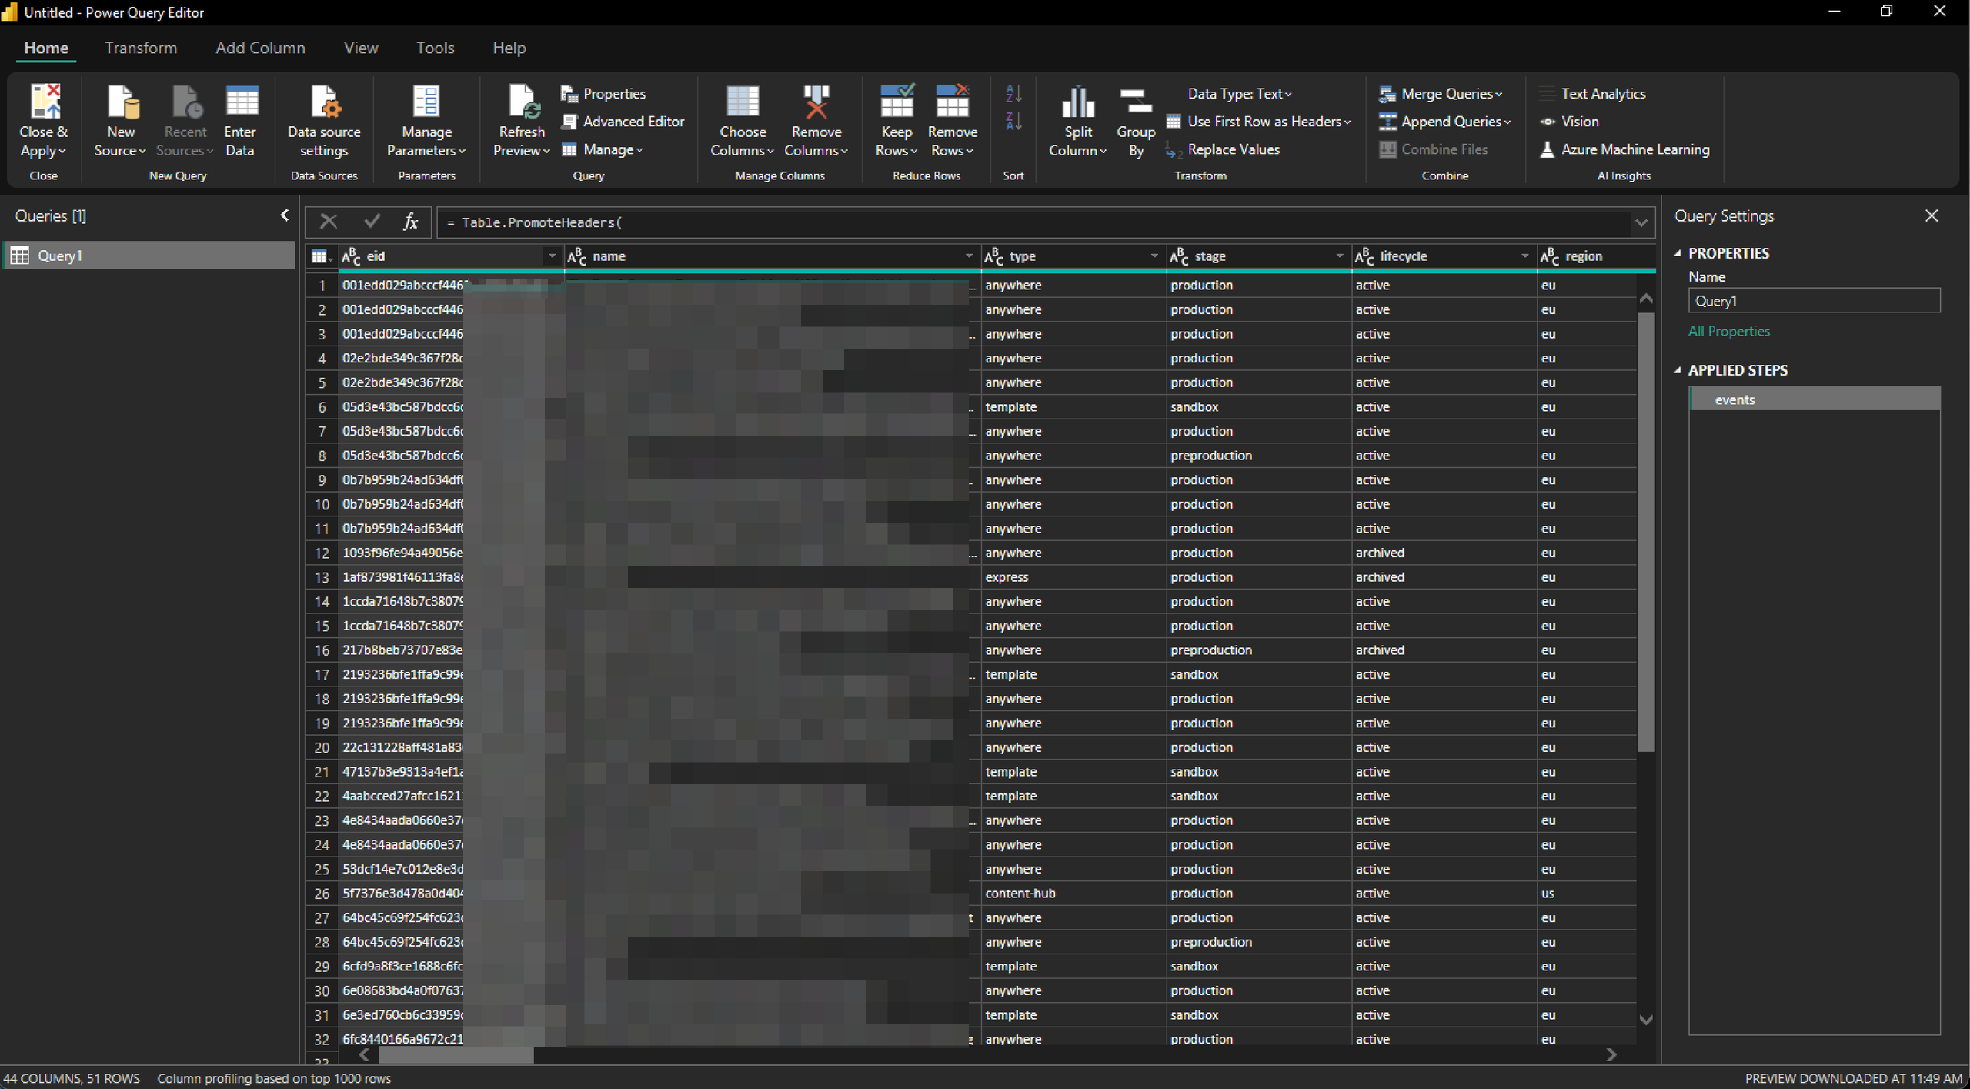This screenshot has height=1089, width=1970.
Task: Sort descending with Z-A icon
Action: coord(1013,122)
